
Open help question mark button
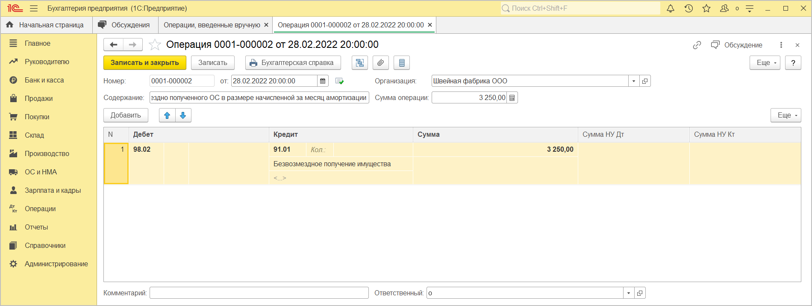[793, 63]
